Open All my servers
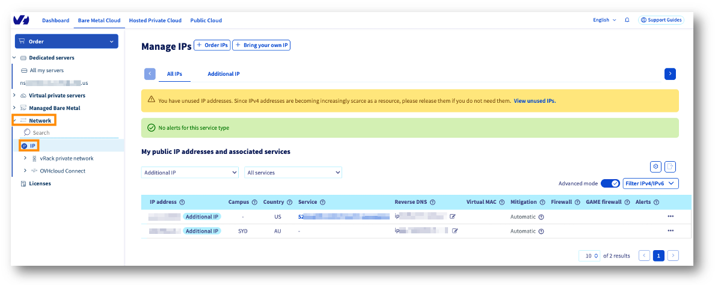The width and height of the screenshot is (715, 285). coord(46,71)
